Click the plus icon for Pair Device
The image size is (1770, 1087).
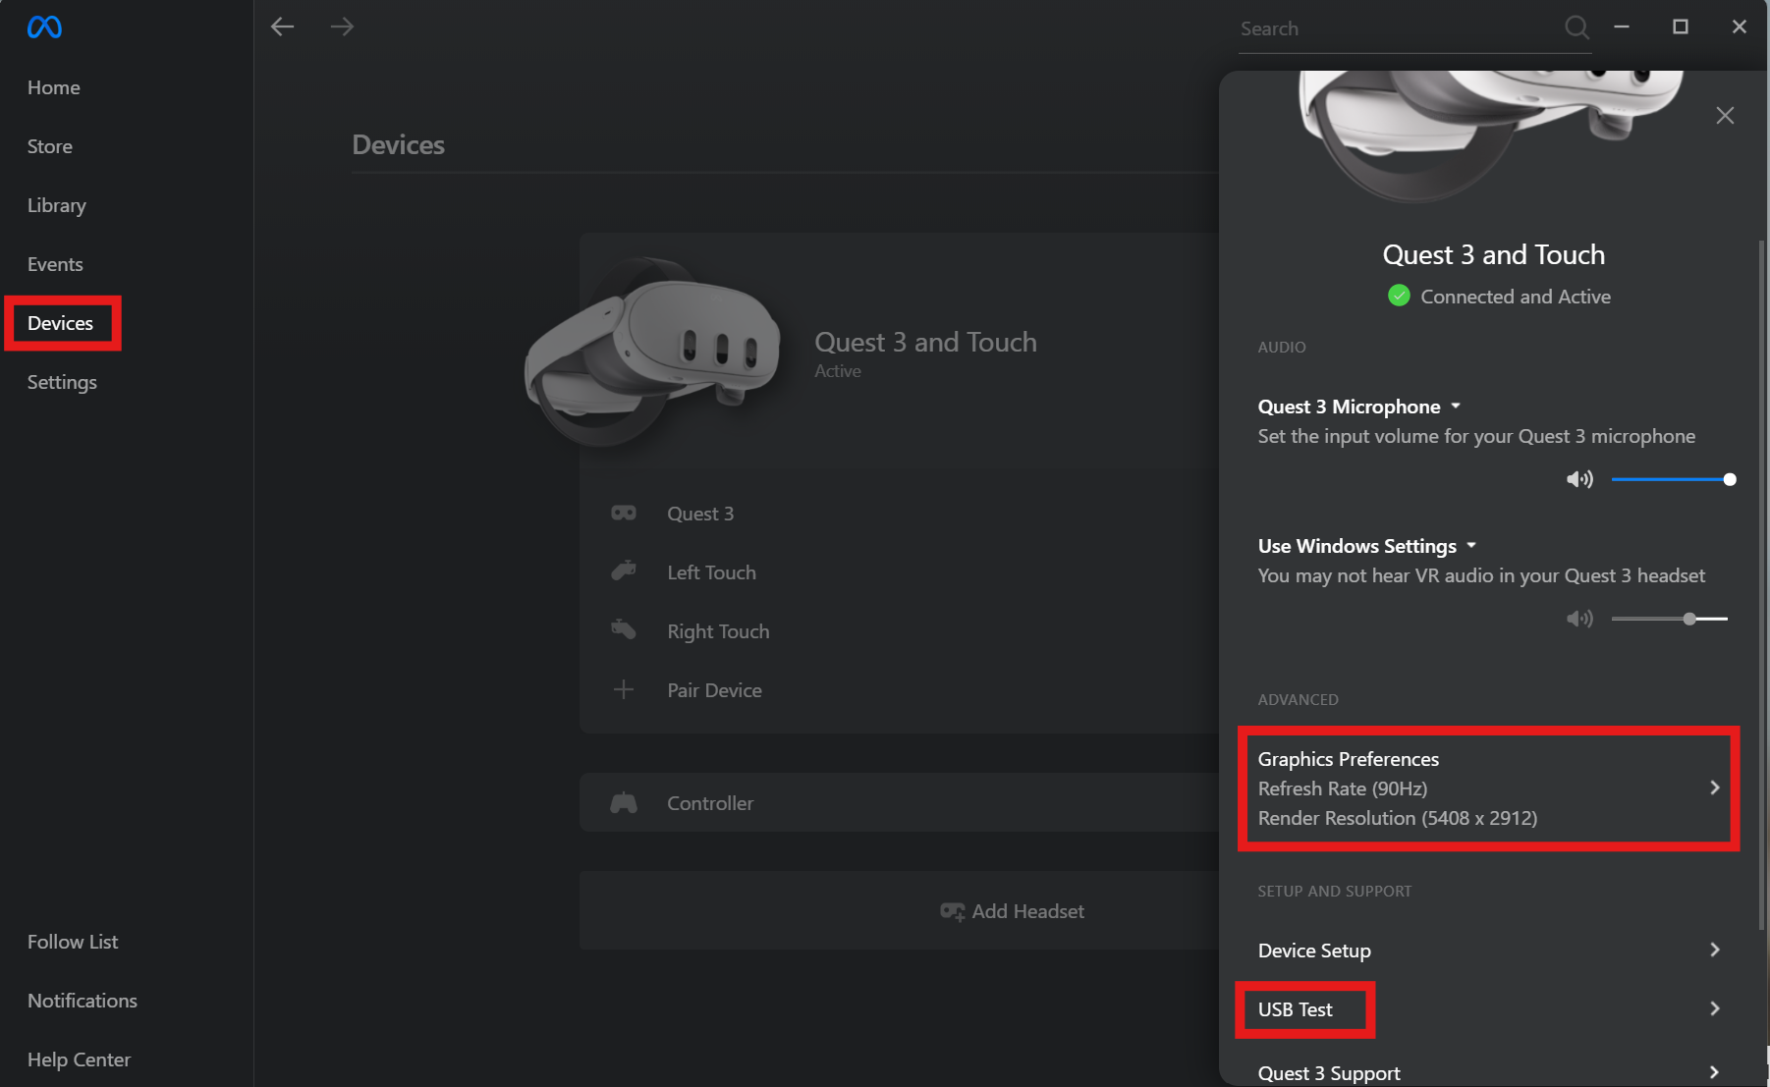[624, 689]
